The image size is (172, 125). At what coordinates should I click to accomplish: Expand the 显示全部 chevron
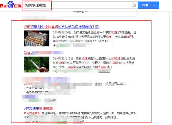87,12
